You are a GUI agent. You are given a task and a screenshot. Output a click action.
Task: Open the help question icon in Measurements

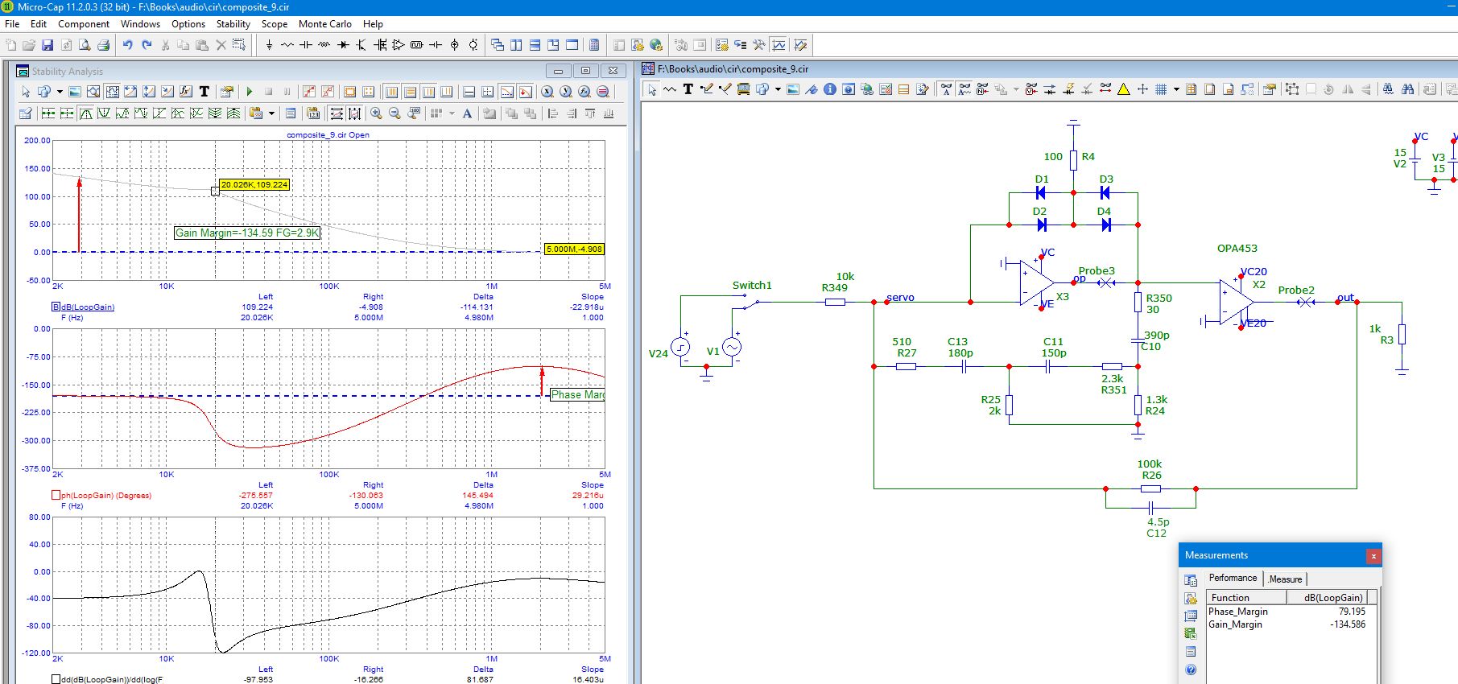pos(1191,670)
